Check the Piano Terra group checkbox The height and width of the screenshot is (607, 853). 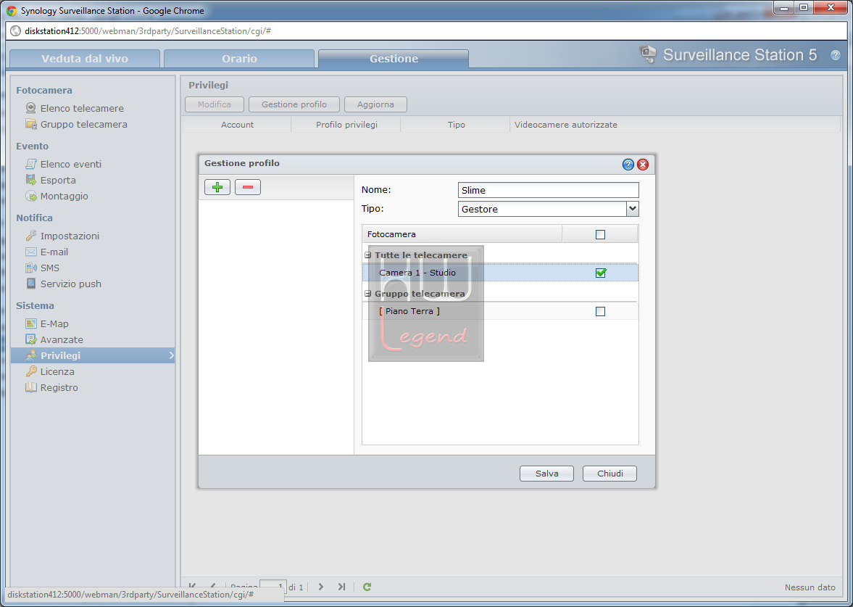coord(600,311)
